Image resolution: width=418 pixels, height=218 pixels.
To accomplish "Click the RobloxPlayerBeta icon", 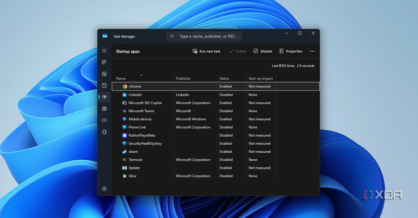I will coord(125,135).
